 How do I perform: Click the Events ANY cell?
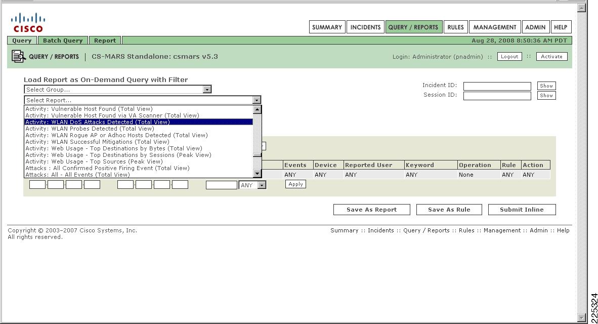(297, 175)
